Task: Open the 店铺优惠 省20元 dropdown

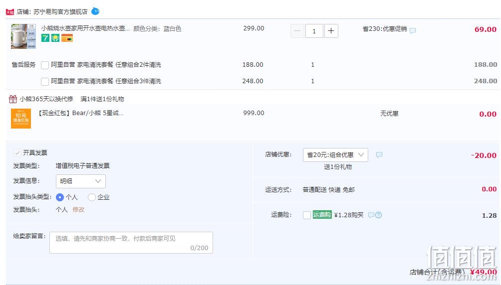Action: 335,155
